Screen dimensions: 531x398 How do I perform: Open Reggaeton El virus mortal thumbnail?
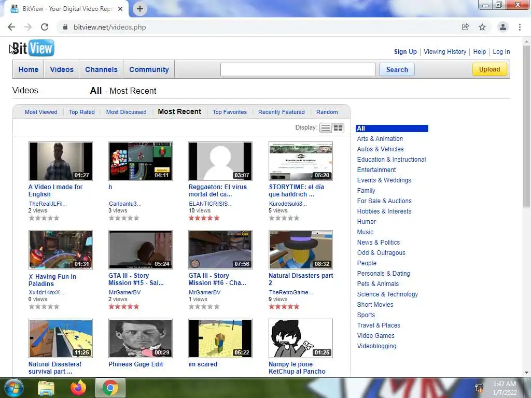pos(220,161)
